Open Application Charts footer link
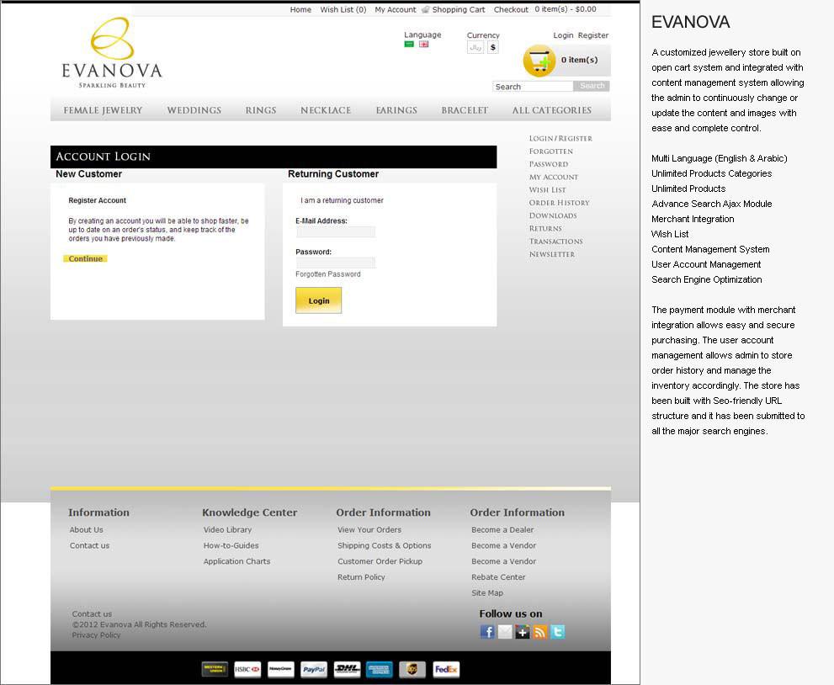Viewport: 834px width, 685px height. pyautogui.click(x=236, y=561)
